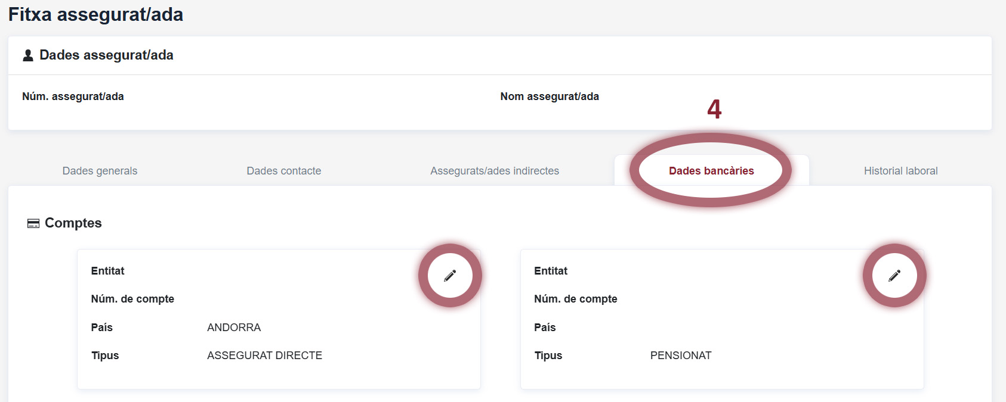1006x402 pixels.
Task: Click Entitat label in the ASSEGURAT DIRECTE card
Action: pos(107,271)
